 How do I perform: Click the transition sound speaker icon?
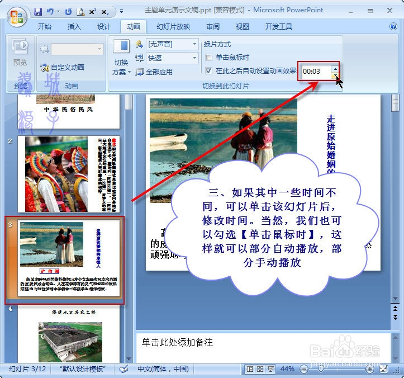139,44
